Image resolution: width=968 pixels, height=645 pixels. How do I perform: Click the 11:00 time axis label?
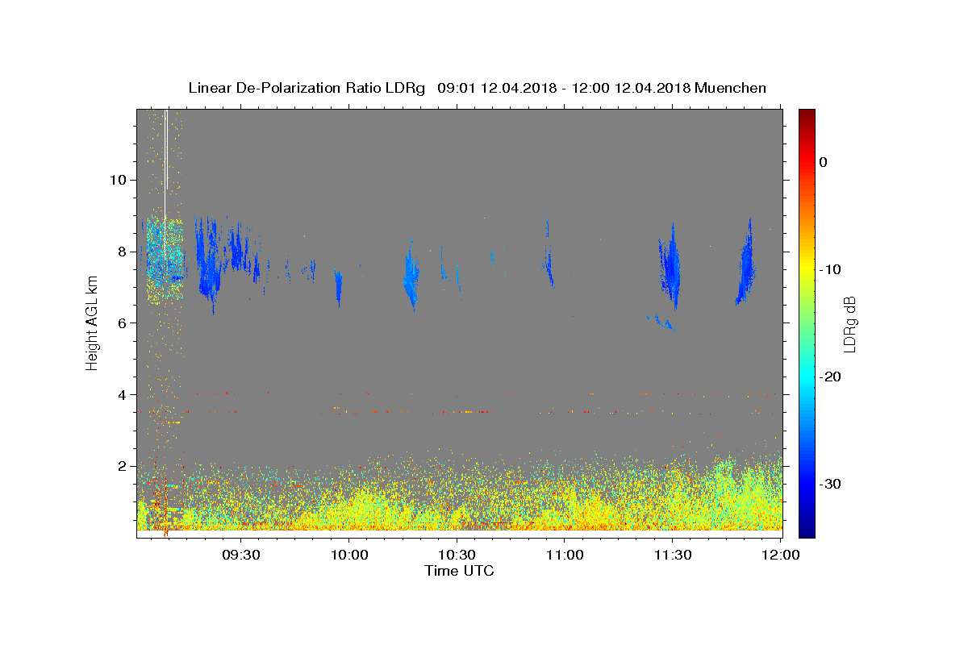(x=565, y=555)
